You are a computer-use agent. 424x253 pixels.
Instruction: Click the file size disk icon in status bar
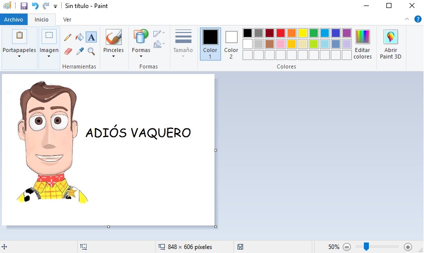pos(240,246)
